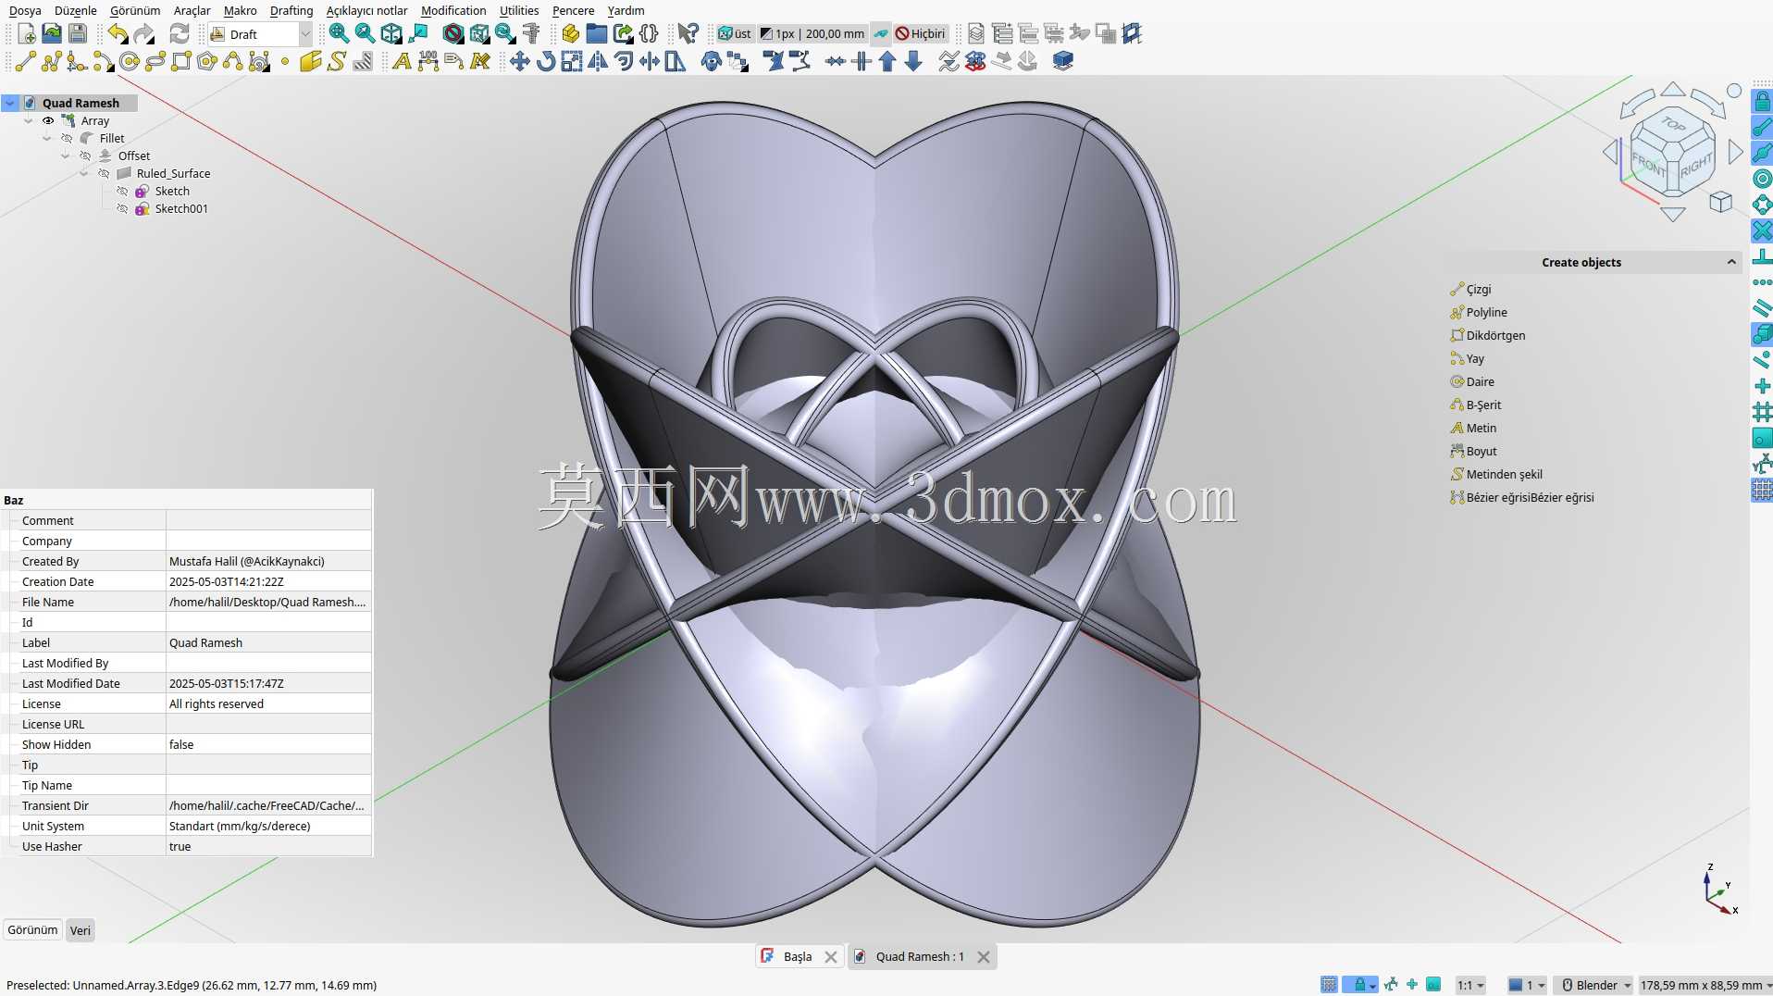Click the What's This help cursor icon
Viewport: 1773px width, 996px height.
pyautogui.click(x=688, y=34)
